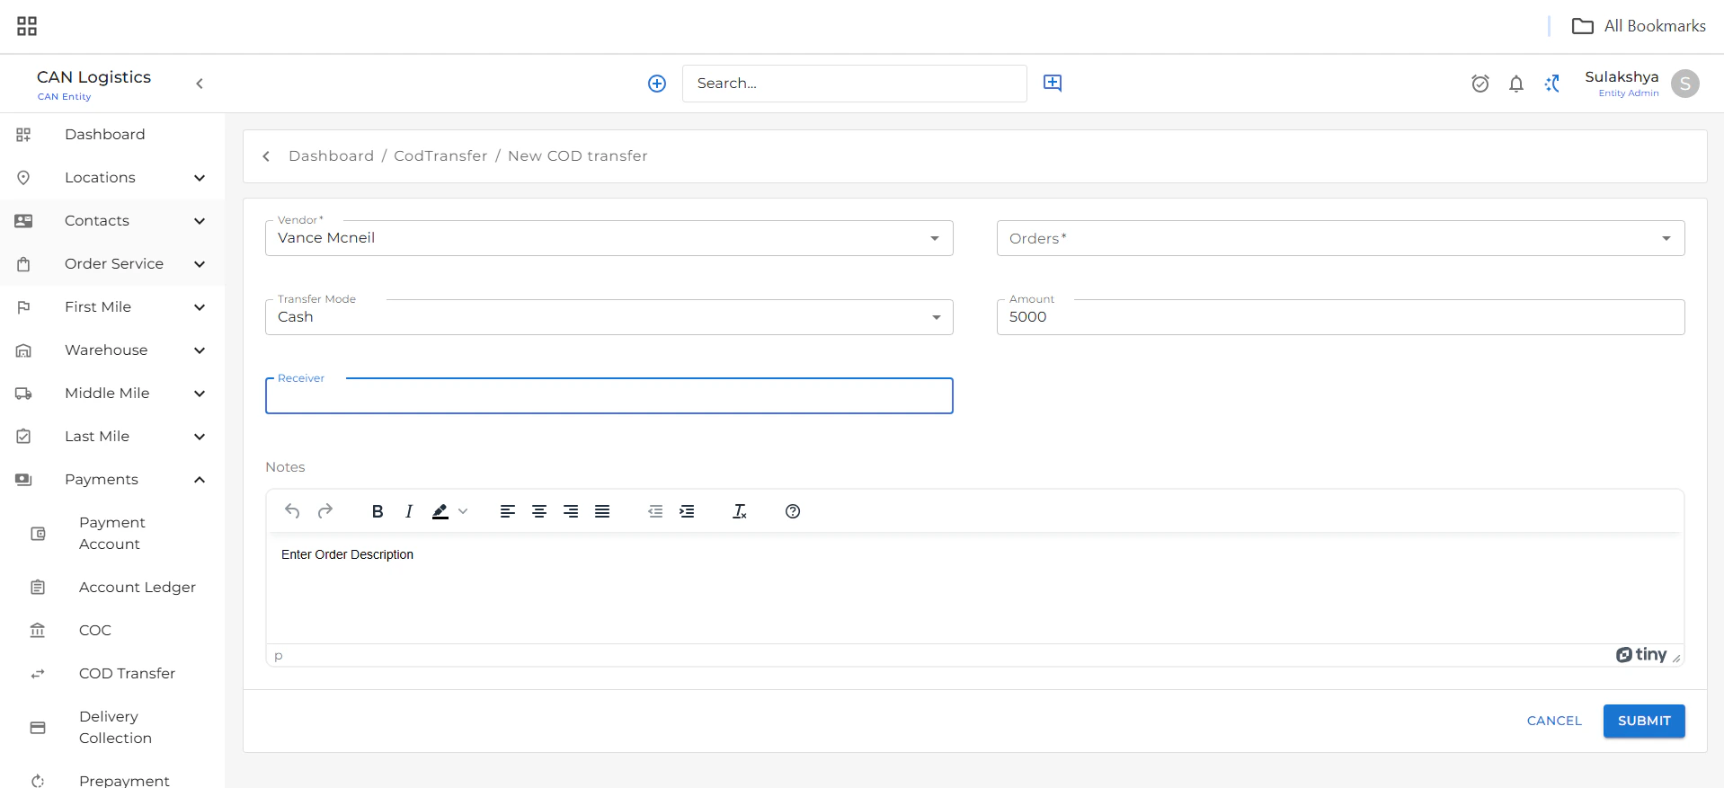
Task: Click the editor resize handle
Action: [x=1676, y=658]
